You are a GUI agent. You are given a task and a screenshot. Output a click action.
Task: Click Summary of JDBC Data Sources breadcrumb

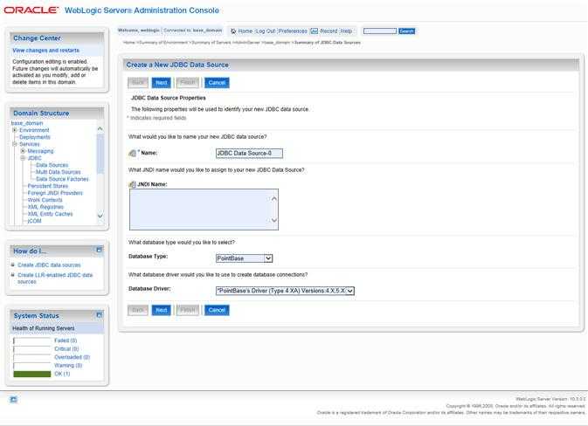click(327, 42)
